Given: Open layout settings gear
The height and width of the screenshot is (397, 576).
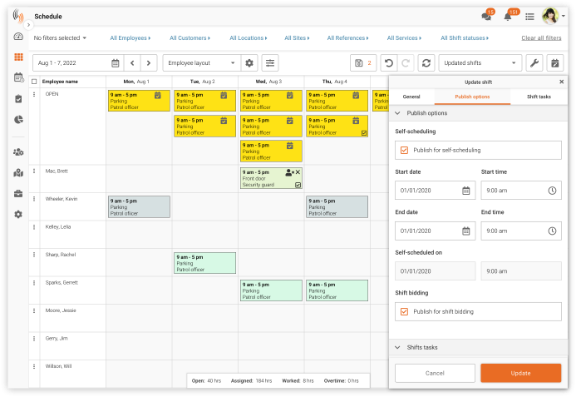Looking at the screenshot, I should coord(249,63).
